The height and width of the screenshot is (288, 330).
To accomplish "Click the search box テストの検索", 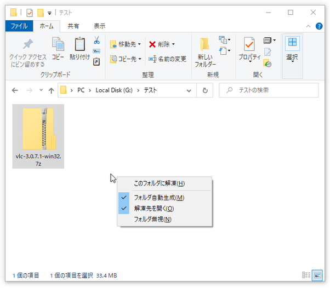I will pyautogui.click(x=269, y=90).
